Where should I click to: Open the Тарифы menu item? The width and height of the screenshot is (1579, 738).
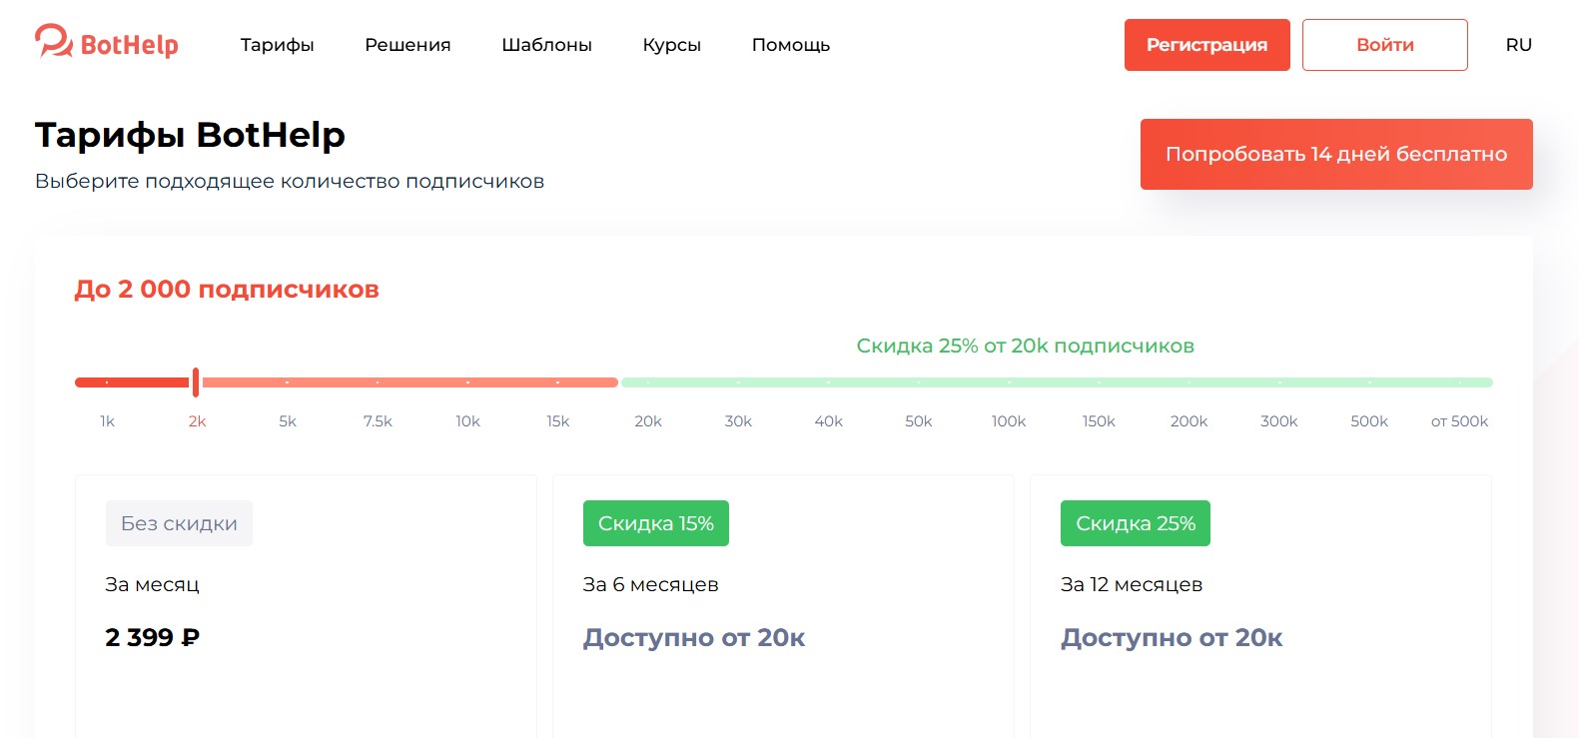pyautogui.click(x=277, y=45)
